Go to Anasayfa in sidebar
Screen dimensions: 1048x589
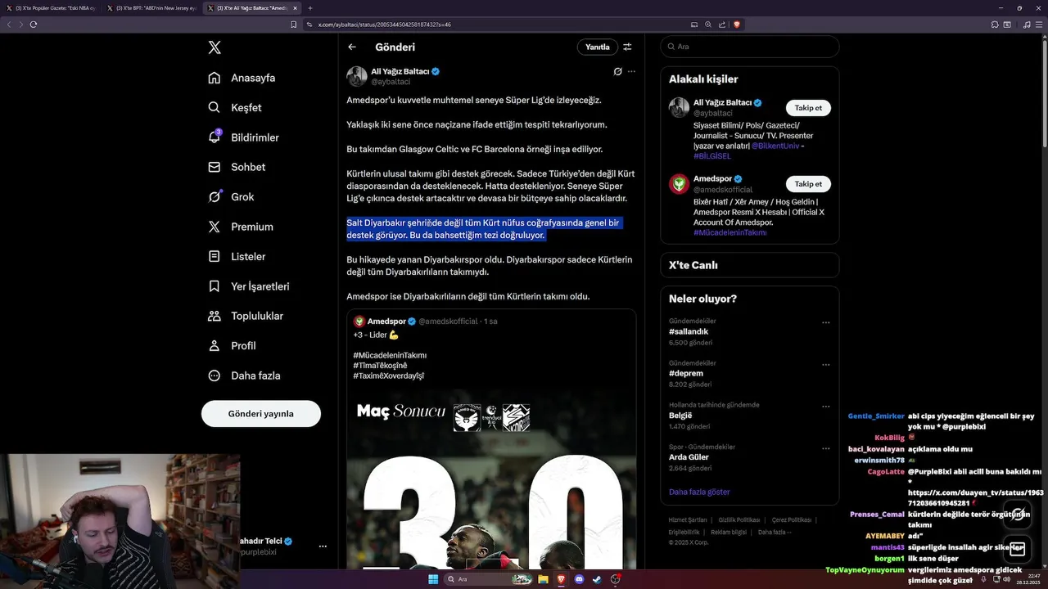click(242, 78)
